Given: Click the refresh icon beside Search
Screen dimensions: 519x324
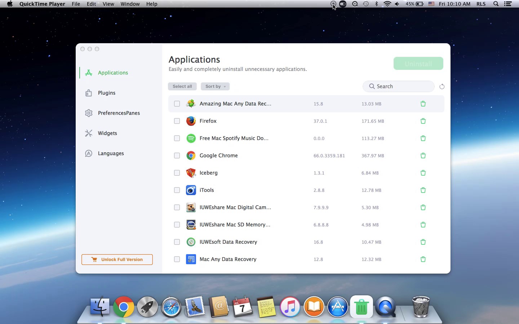Looking at the screenshot, I should coord(442,86).
